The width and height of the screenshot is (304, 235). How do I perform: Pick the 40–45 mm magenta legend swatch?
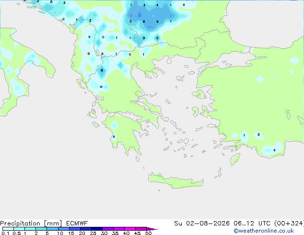pyautogui.click(x=130, y=229)
